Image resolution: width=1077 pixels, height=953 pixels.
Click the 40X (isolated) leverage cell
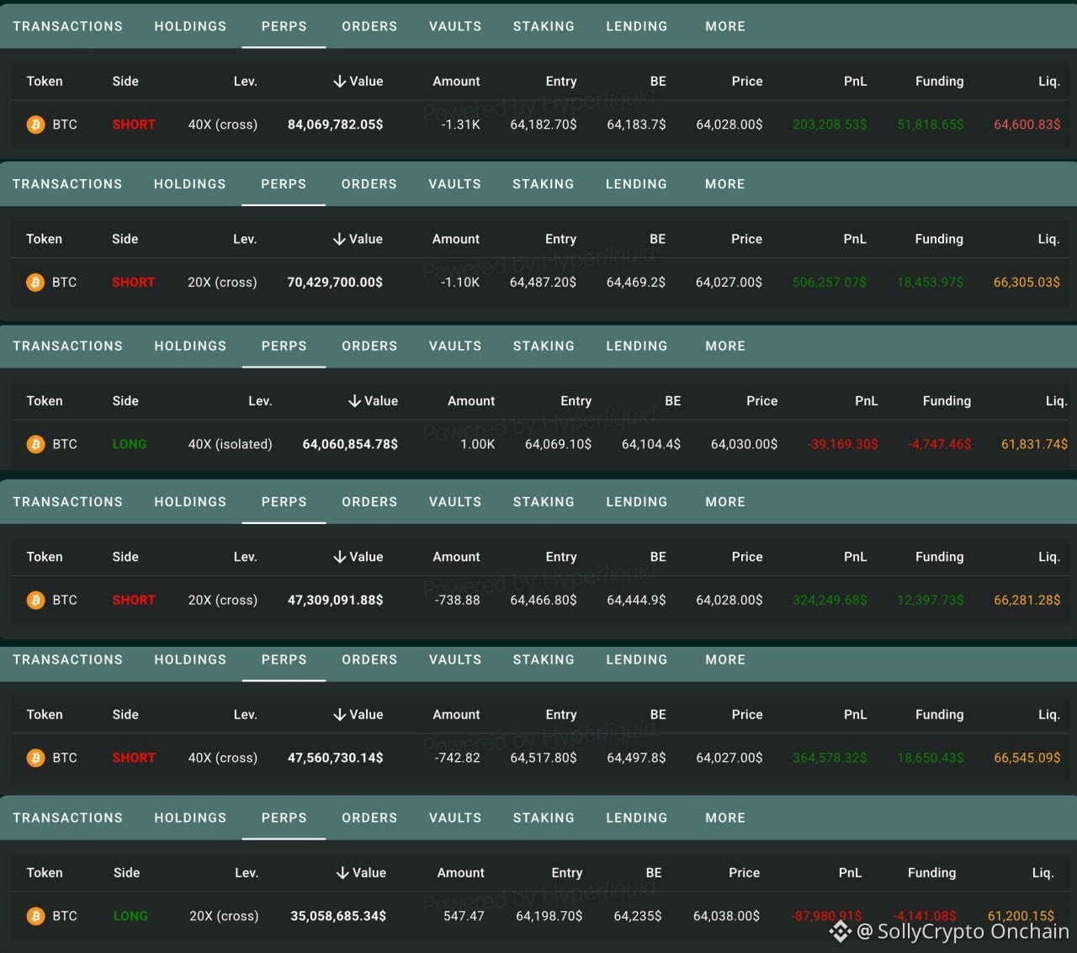tap(231, 444)
